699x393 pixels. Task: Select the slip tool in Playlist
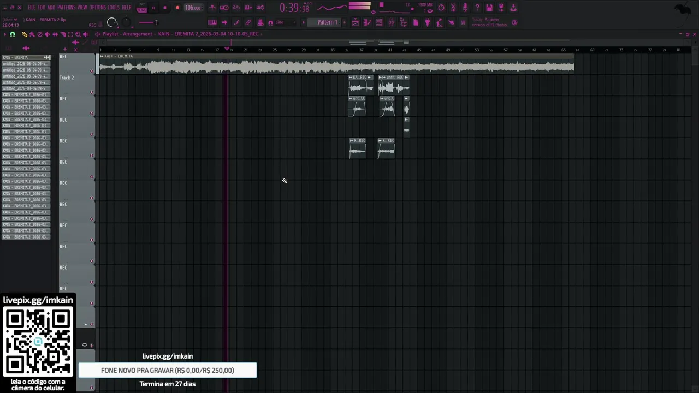[x=55, y=34]
